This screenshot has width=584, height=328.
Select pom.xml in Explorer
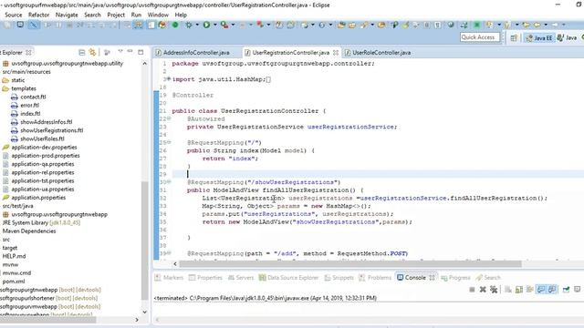click(x=14, y=282)
